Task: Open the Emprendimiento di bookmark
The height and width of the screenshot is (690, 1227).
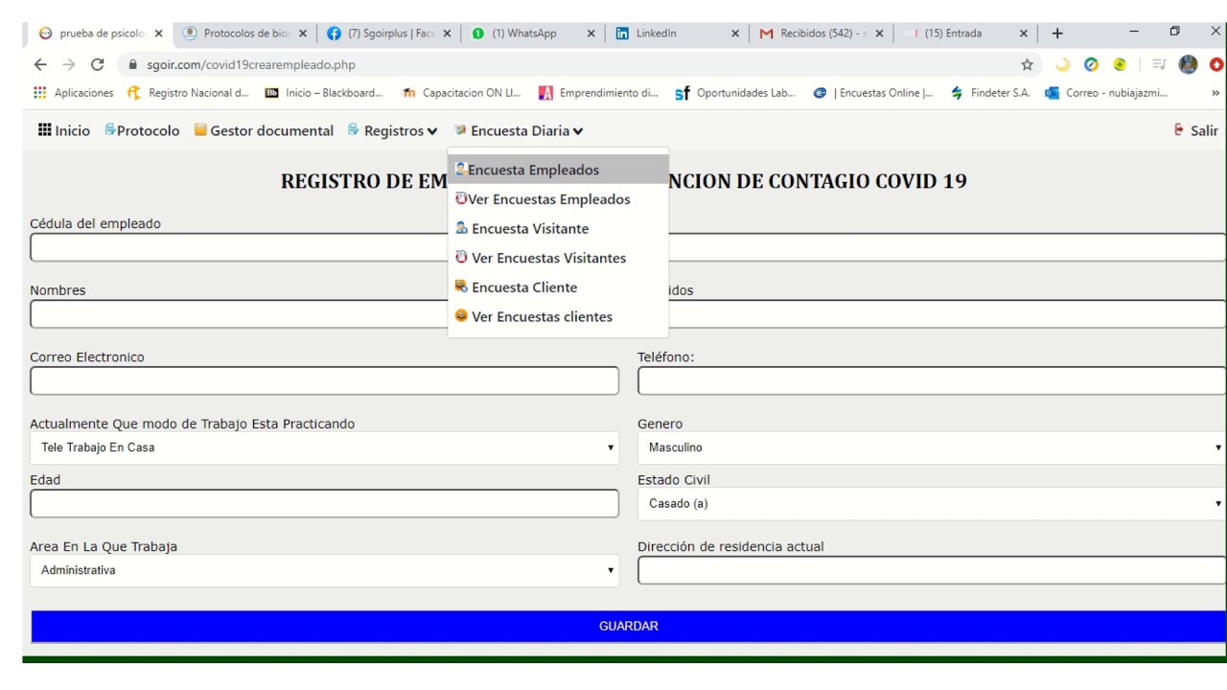Action: (600, 93)
